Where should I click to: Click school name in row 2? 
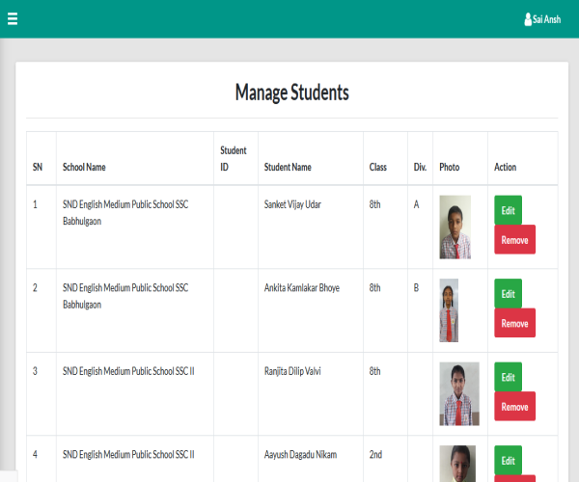pyautogui.click(x=125, y=296)
